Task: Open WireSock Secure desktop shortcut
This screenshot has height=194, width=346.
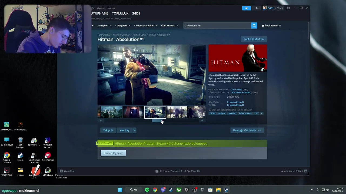Action: coord(48,143)
